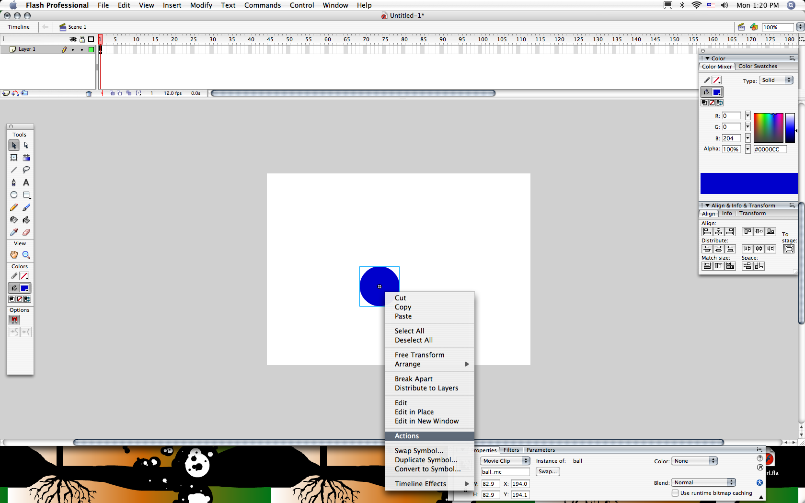805x503 pixels.
Task: Open the fill Type Solid dropdown
Action: click(777, 80)
